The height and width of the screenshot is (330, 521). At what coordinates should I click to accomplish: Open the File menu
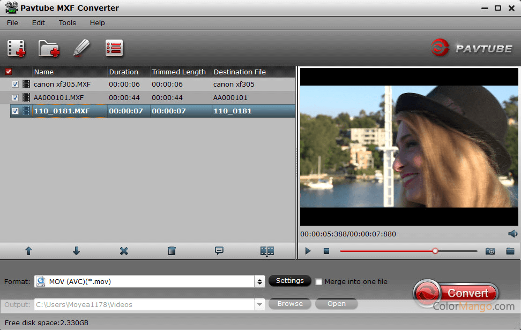coord(12,22)
